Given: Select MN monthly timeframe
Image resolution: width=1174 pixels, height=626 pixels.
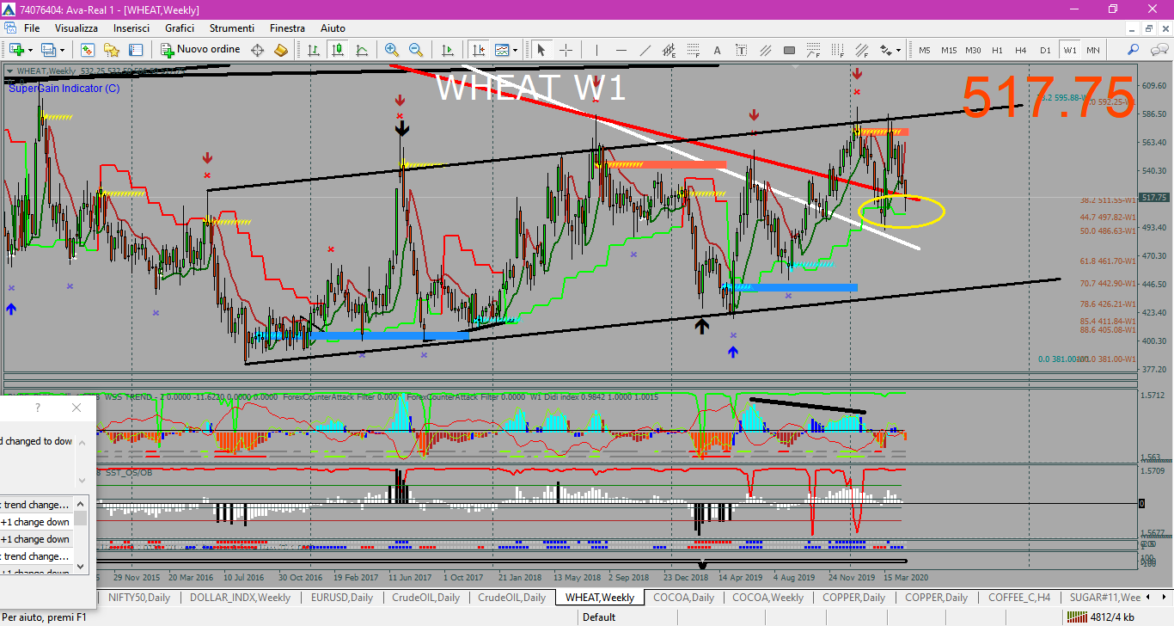Looking at the screenshot, I should [x=1093, y=50].
